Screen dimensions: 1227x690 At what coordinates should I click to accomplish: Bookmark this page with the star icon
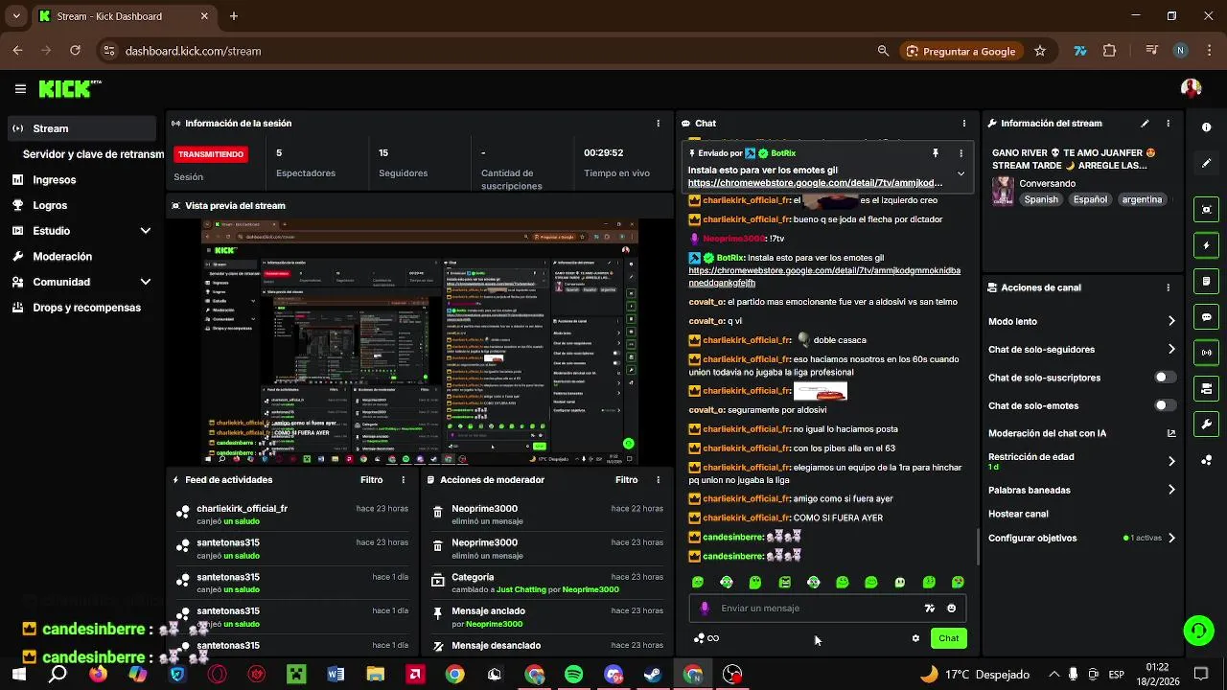click(1040, 51)
